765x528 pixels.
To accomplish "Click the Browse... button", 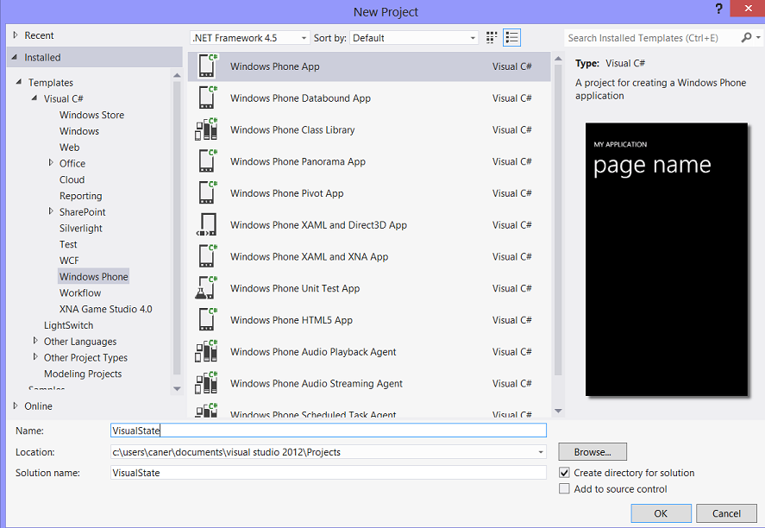I will [593, 452].
